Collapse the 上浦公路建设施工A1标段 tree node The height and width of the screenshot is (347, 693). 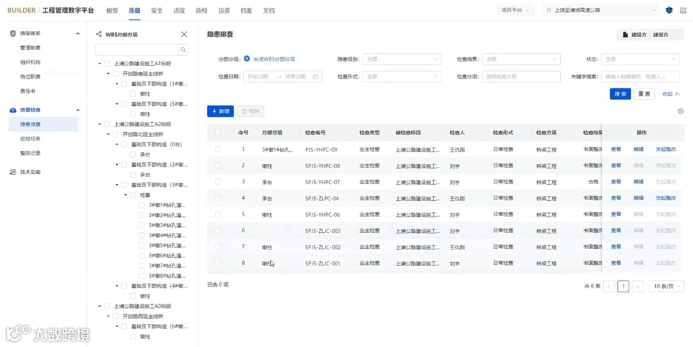[x=100, y=63]
